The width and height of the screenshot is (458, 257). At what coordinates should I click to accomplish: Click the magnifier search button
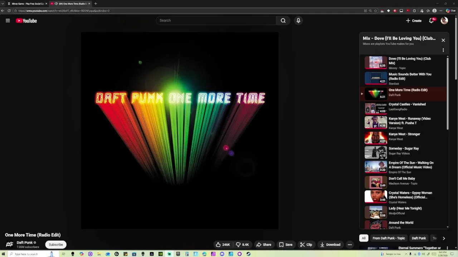point(283,20)
